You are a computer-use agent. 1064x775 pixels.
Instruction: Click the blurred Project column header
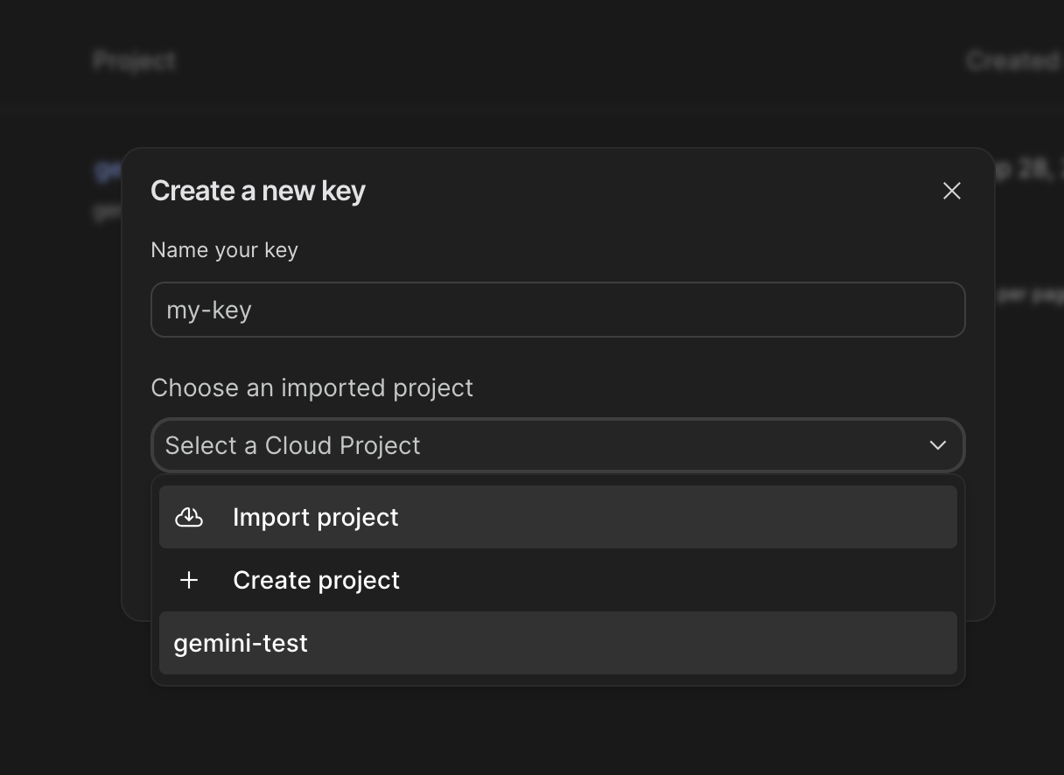click(x=135, y=60)
